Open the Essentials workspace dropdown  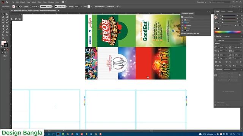(x=202, y=2)
